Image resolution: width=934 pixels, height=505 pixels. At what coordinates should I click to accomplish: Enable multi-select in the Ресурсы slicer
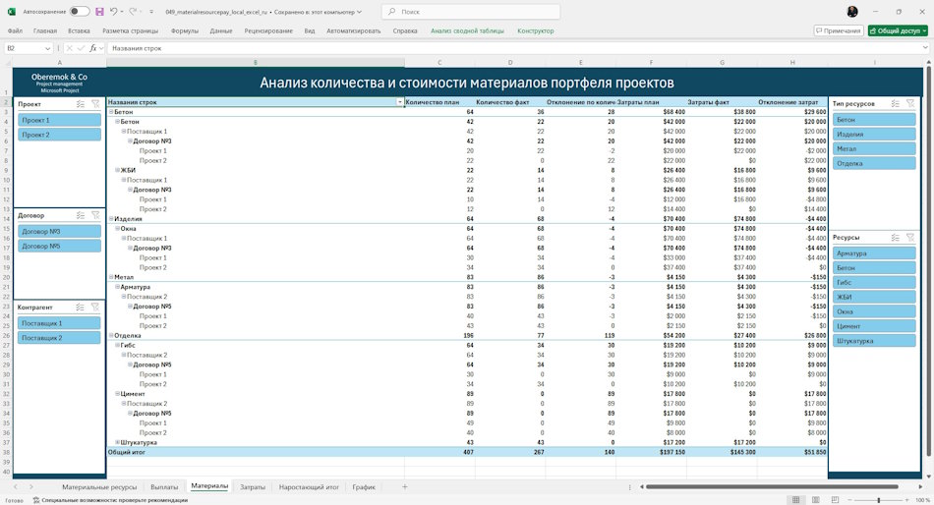pyautogui.click(x=896, y=237)
